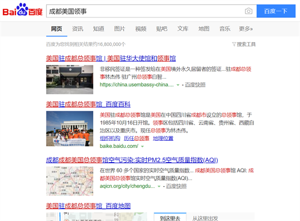
Task: Open the PM2.5空气质量指数(AQI) result title
Action: click(x=132, y=160)
